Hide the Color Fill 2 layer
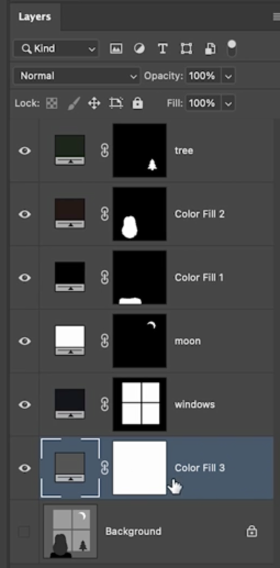Image resolution: width=280 pixels, height=568 pixels. [25, 214]
